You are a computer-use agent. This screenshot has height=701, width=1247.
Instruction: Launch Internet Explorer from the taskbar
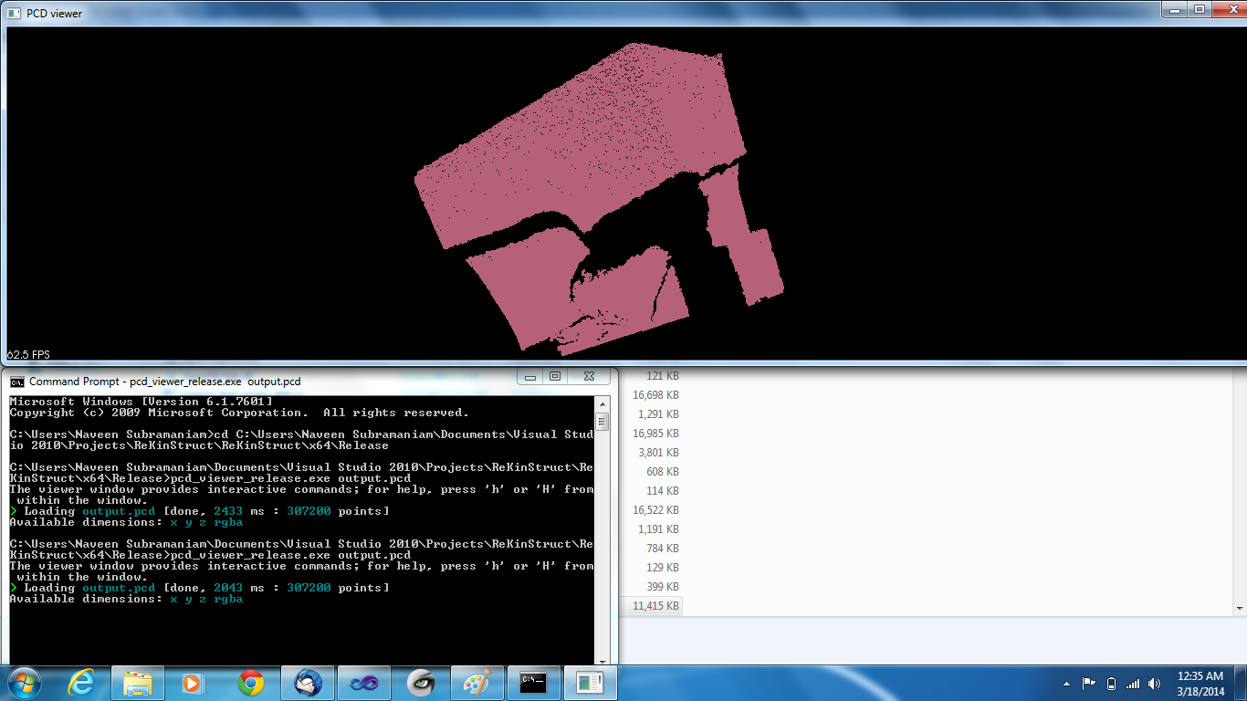click(81, 682)
